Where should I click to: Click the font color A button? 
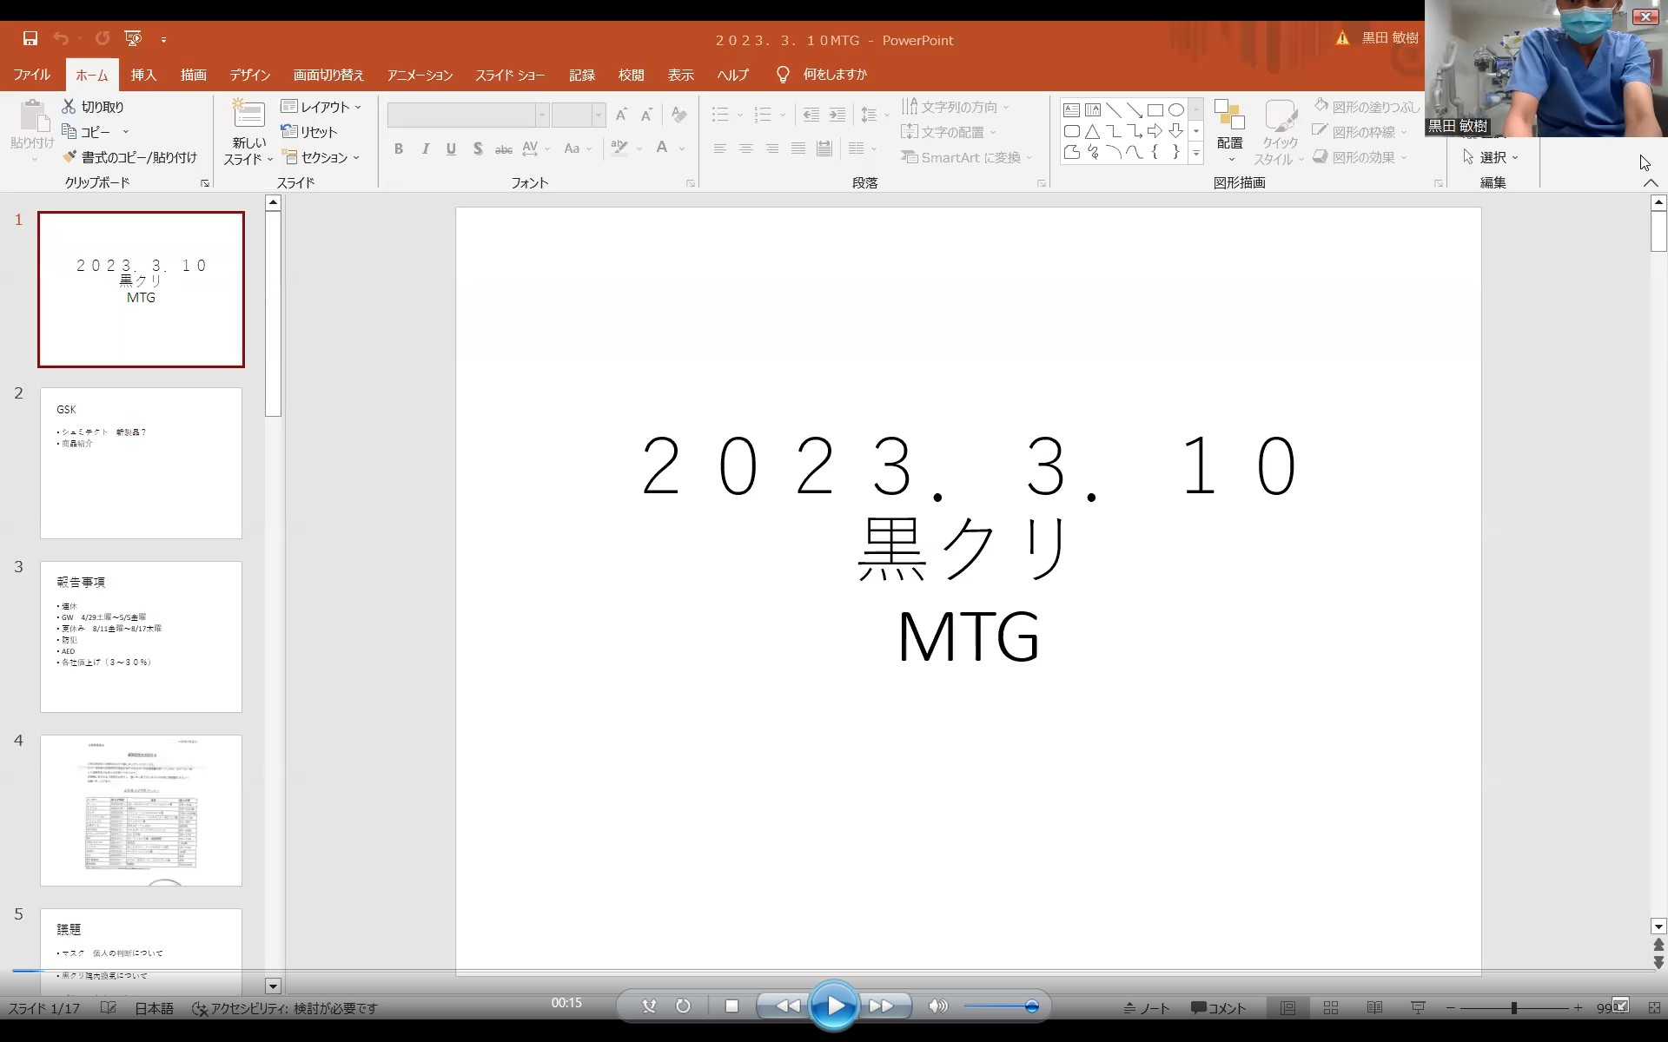pos(662,148)
